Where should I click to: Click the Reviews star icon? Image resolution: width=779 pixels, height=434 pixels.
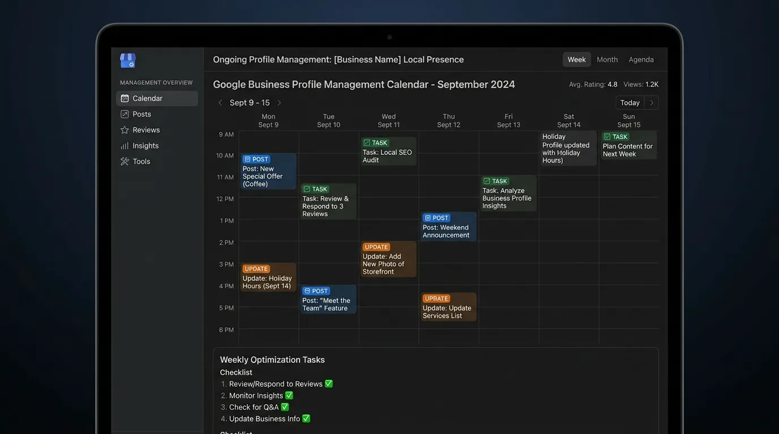[x=125, y=130]
